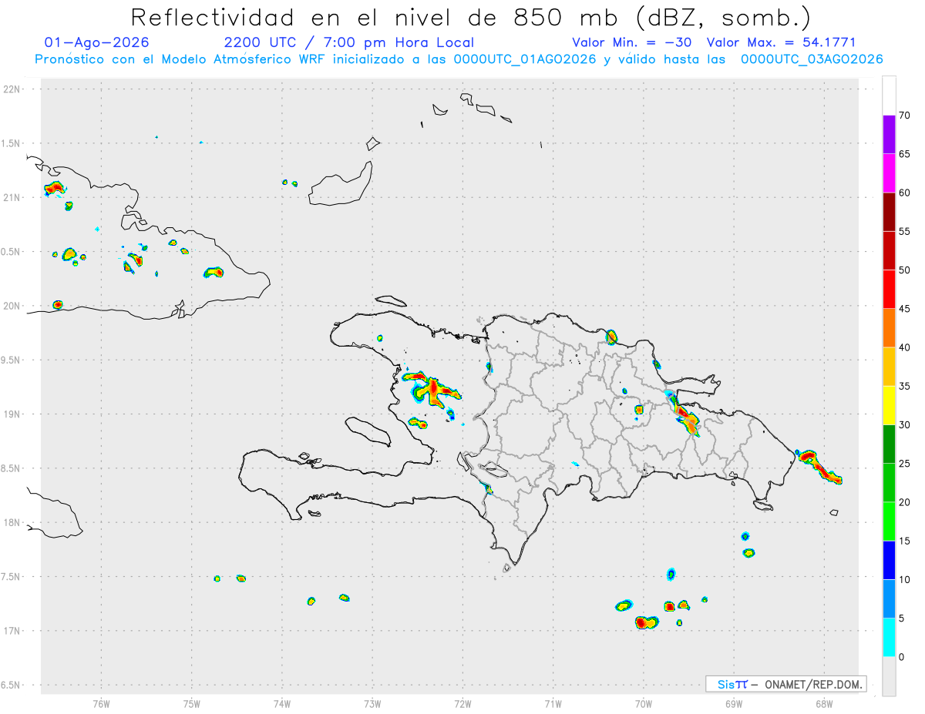Pick the magenta 60–65 dBZ color band
925x714 pixels.
889,173
